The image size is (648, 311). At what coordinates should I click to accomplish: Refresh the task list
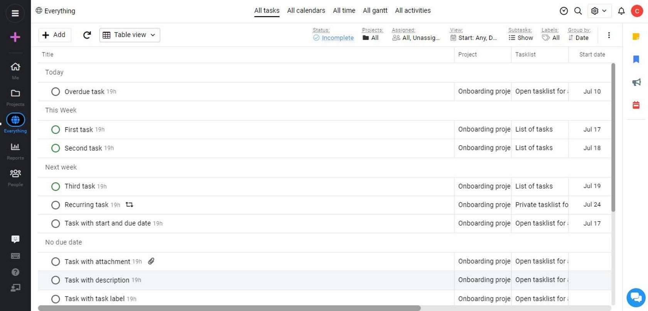(87, 35)
